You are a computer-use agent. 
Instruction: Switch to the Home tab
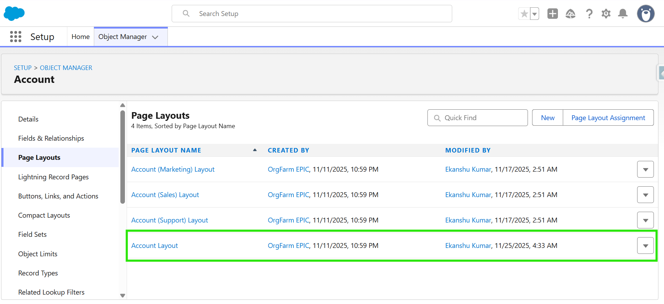coord(81,37)
